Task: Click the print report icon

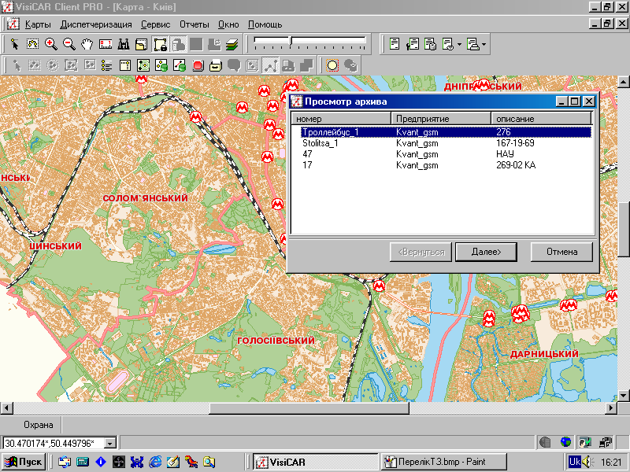Action: pyautogui.click(x=472, y=44)
